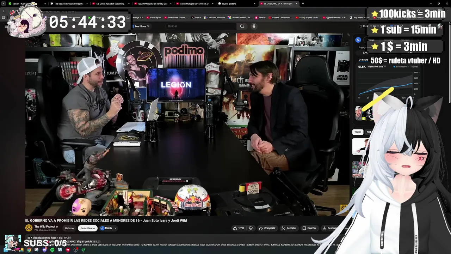Like the video showing 1,7 K
Viewport: 451px width, 254px height.
pos(239,228)
